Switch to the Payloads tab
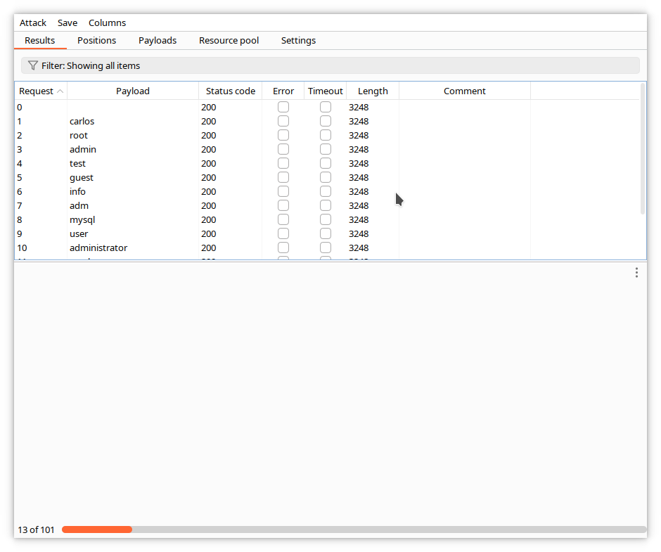The height and width of the screenshot is (552, 661). click(x=158, y=40)
